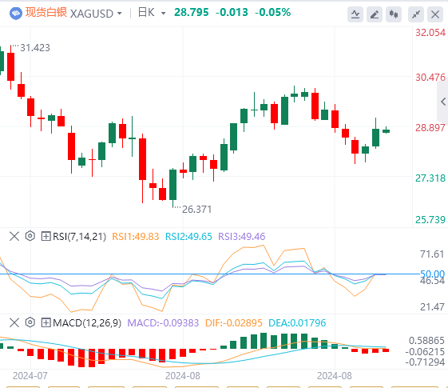Click the RSI(7,14,21) label
Viewport: 448px width, 388px height.
coord(79,237)
